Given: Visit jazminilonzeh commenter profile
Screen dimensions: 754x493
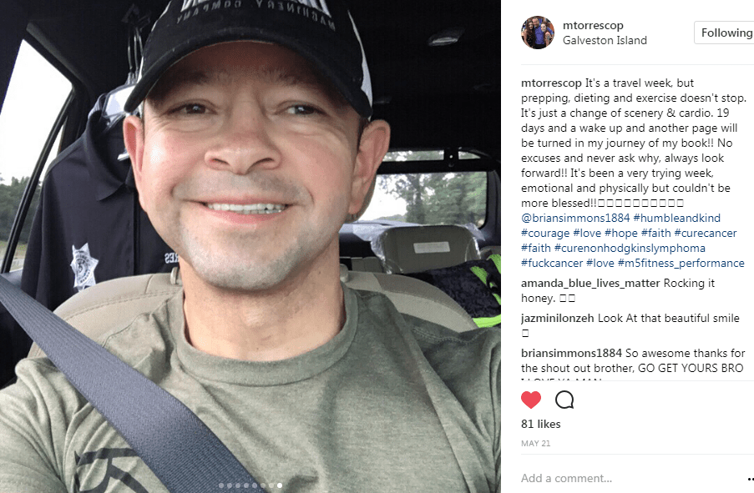Looking at the screenshot, I should [x=557, y=318].
